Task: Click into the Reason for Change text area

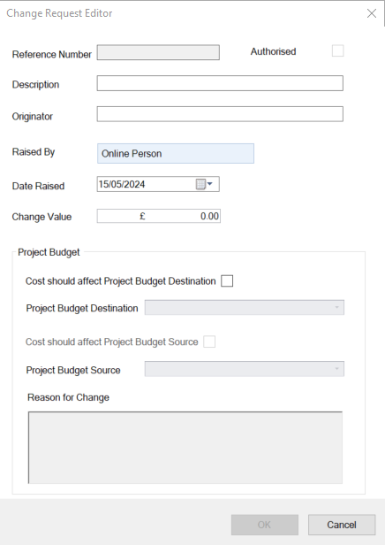Action: tap(185, 448)
